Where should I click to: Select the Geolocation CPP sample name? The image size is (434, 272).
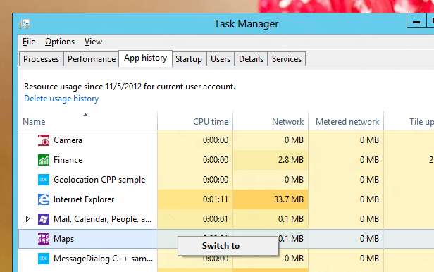click(x=99, y=180)
